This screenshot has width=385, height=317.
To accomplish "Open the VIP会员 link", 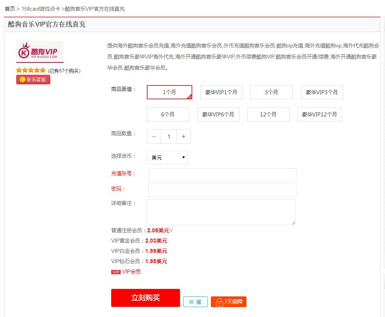I will click(x=131, y=271).
